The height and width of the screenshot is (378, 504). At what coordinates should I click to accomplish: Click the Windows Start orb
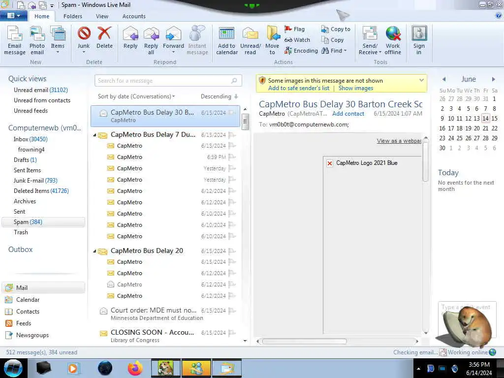pyautogui.click(x=13, y=368)
